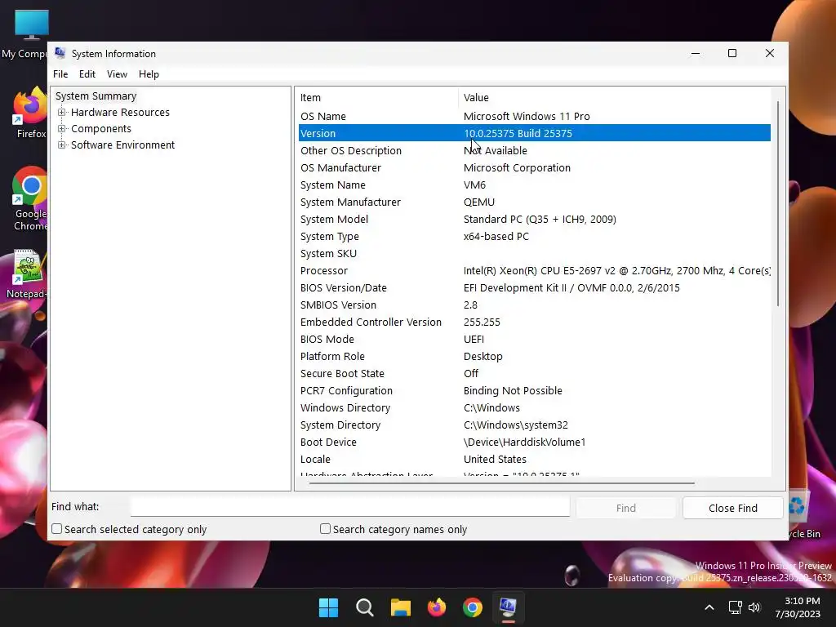Click the Value column header
The image size is (836, 627).
614,98
